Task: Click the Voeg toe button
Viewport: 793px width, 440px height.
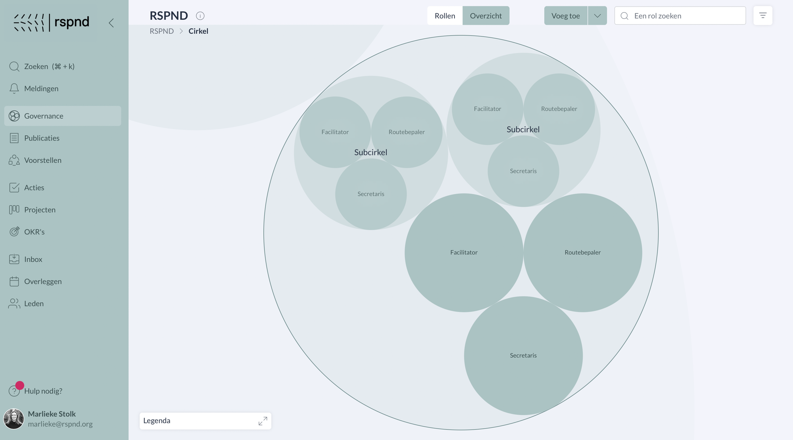Action: tap(565, 16)
